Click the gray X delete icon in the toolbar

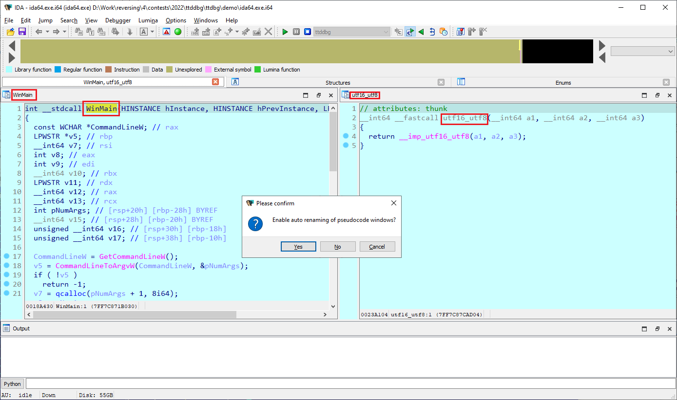(268, 32)
